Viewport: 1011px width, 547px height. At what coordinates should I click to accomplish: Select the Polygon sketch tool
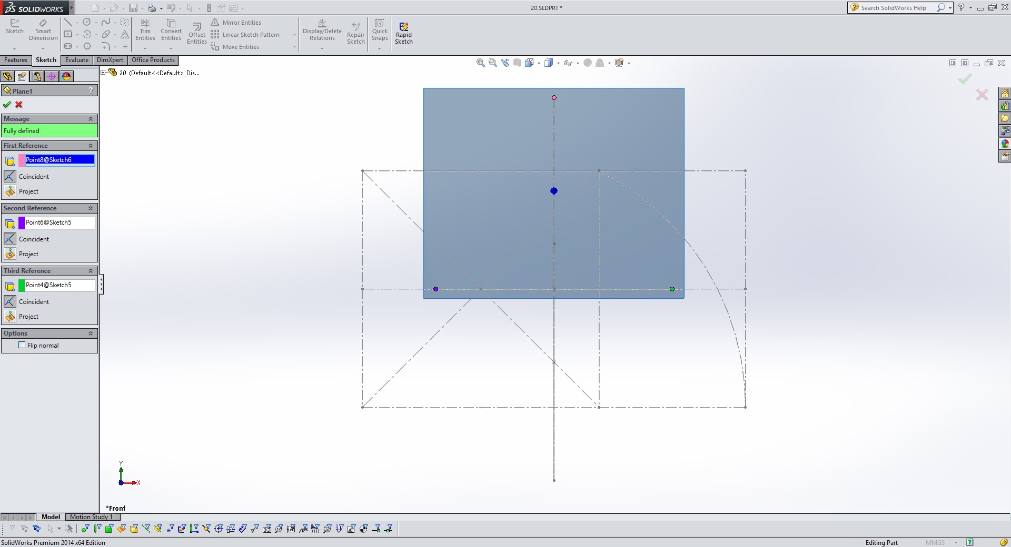point(87,46)
